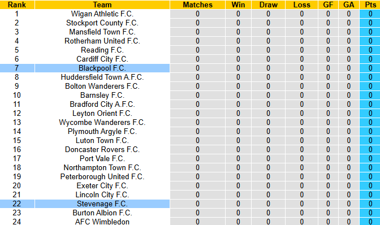This screenshot has height=225, width=380.
Task: Select the Loss column header
Action: 302,5
